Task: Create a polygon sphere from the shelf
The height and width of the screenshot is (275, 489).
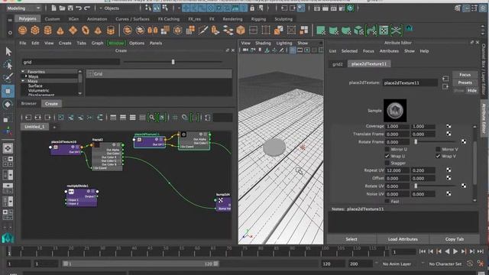Action: pyautogui.click(x=22, y=31)
